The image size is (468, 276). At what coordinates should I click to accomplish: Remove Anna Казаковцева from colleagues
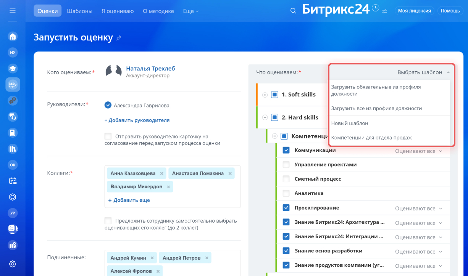(161, 173)
